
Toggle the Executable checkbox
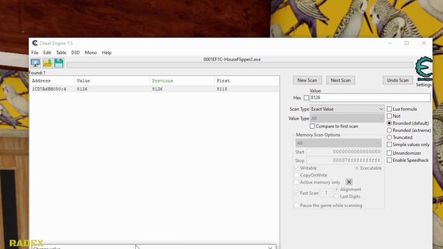coord(357,168)
